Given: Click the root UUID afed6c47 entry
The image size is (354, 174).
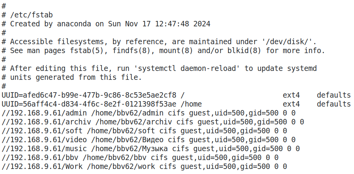Looking at the screenshot, I should click(x=89, y=95).
